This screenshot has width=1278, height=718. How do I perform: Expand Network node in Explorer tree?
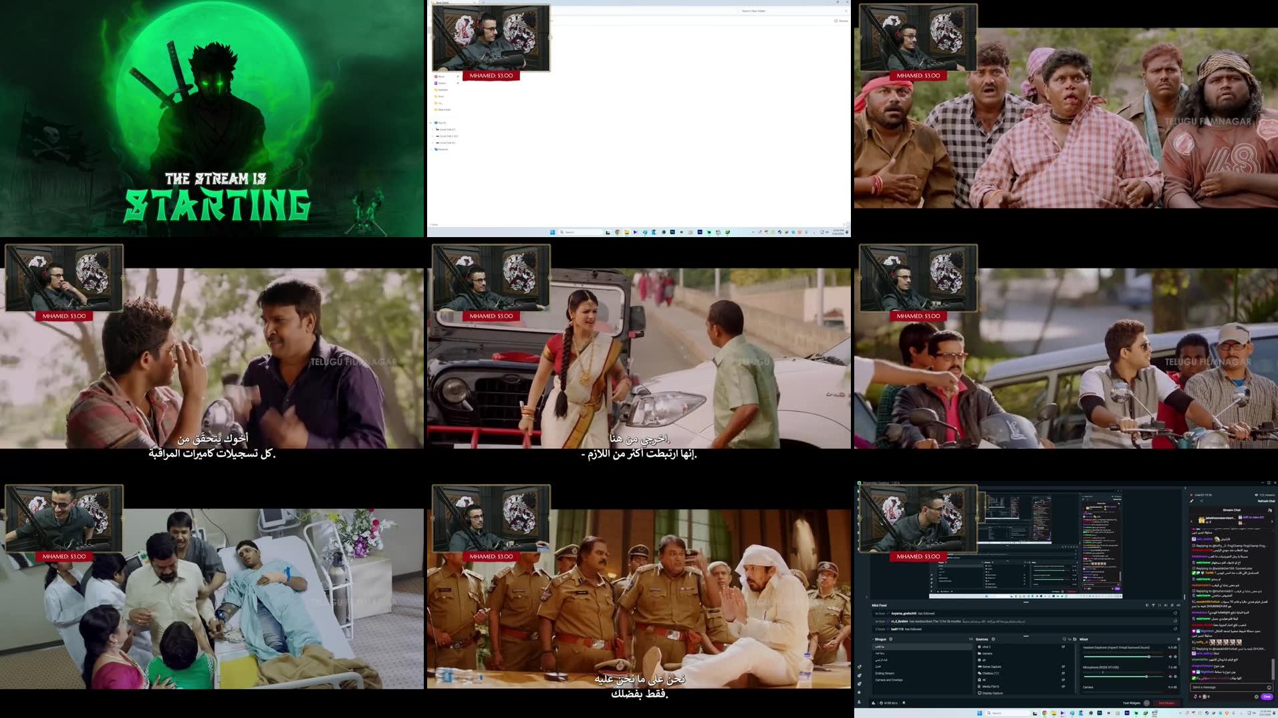(x=431, y=149)
